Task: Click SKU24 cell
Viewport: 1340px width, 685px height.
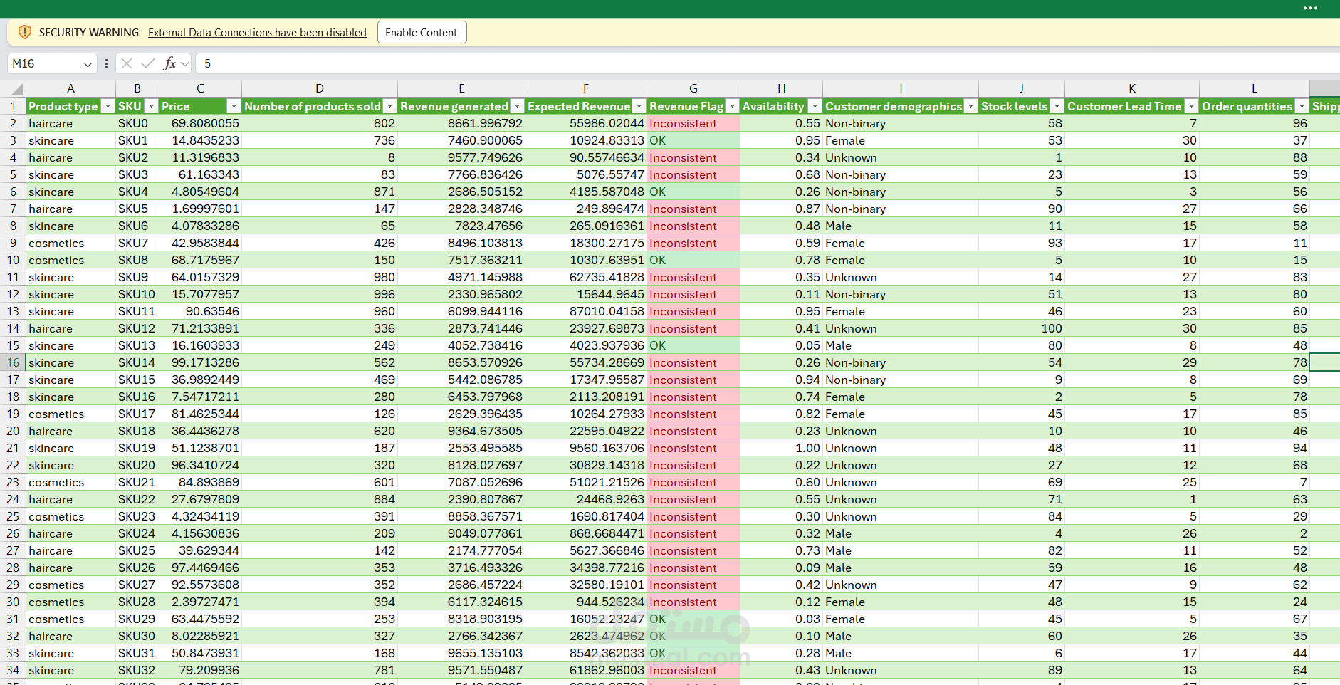Action: click(x=137, y=533)
